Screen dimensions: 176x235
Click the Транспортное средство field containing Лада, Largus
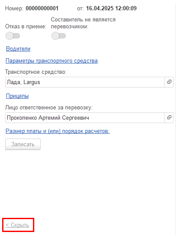click(x=85, y=82)
